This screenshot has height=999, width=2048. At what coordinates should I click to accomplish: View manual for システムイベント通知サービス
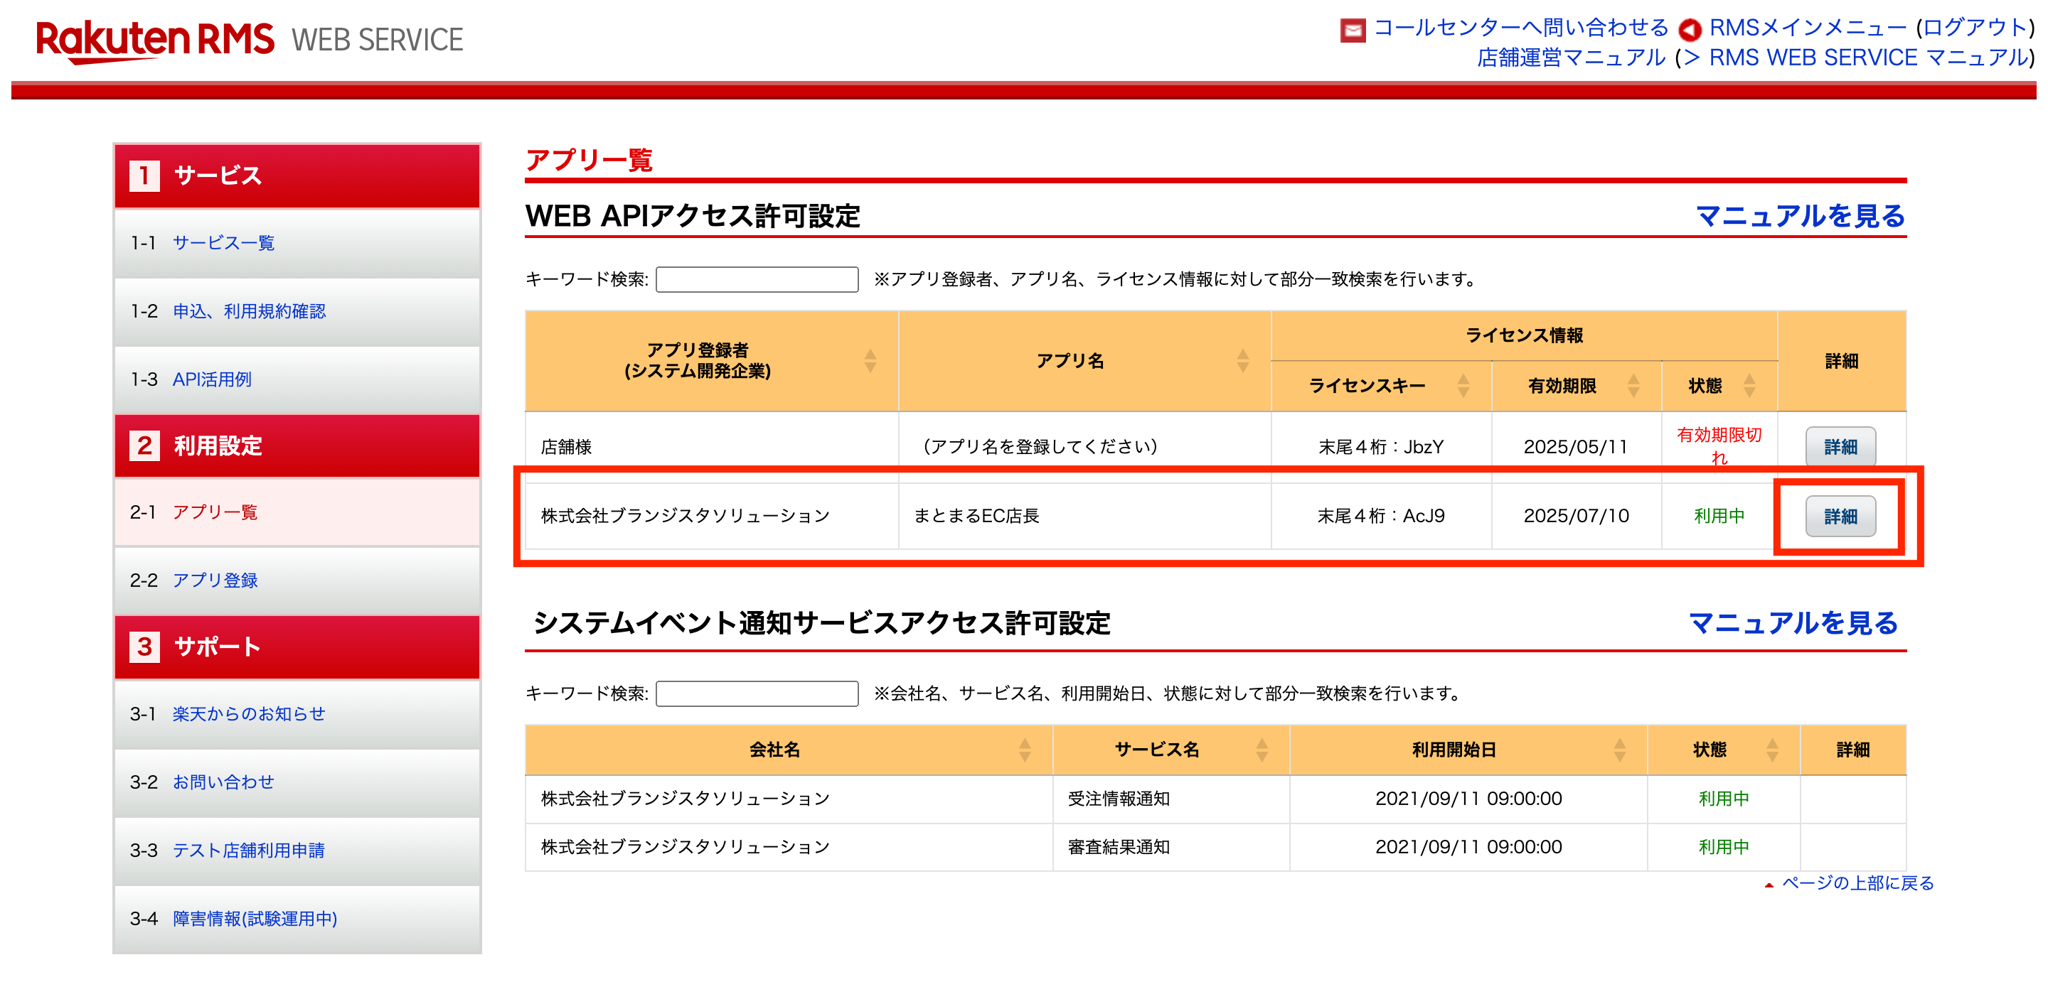[x=1793, y=623]
